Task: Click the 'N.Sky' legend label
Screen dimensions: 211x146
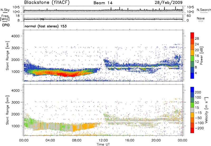Action: (x=5, y=10)
